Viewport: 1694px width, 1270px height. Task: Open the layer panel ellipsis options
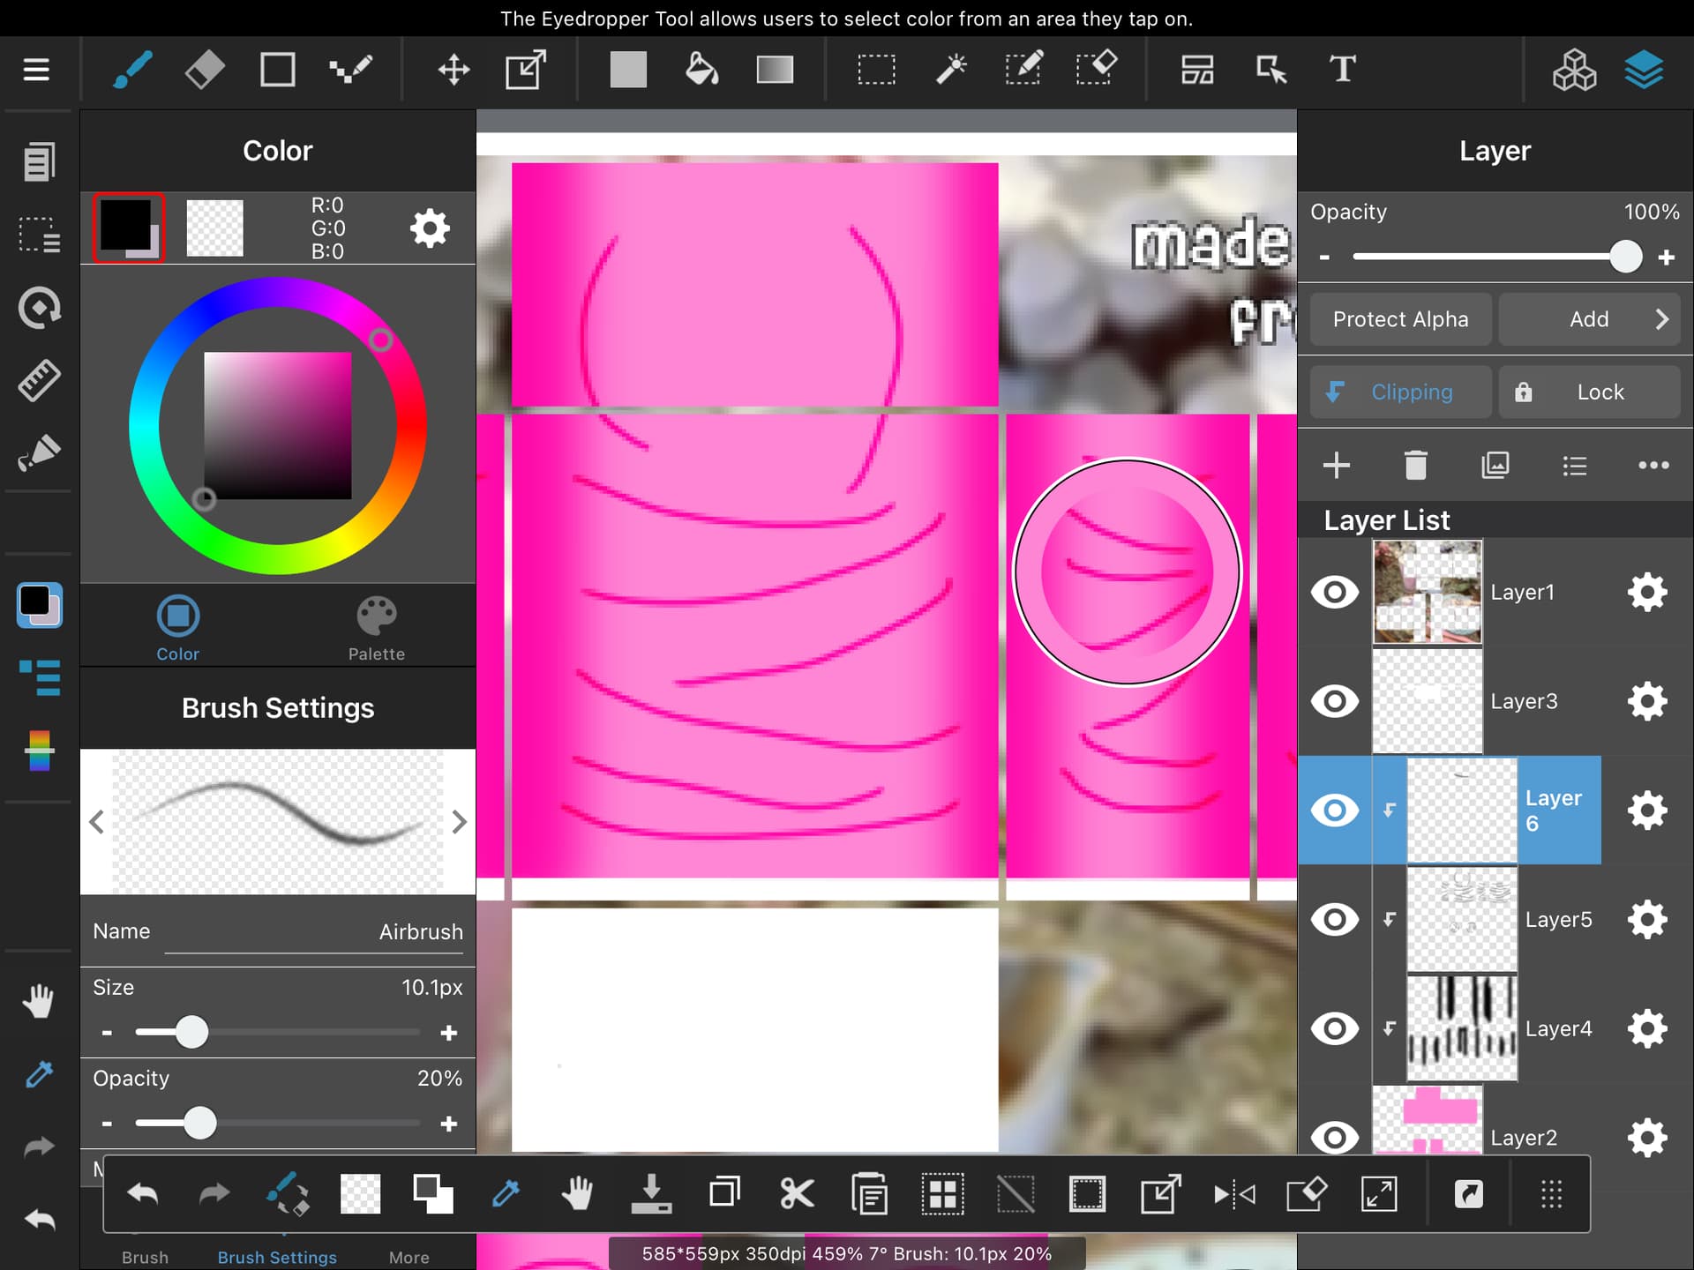pyautogui.click(x=1654, y=465)
